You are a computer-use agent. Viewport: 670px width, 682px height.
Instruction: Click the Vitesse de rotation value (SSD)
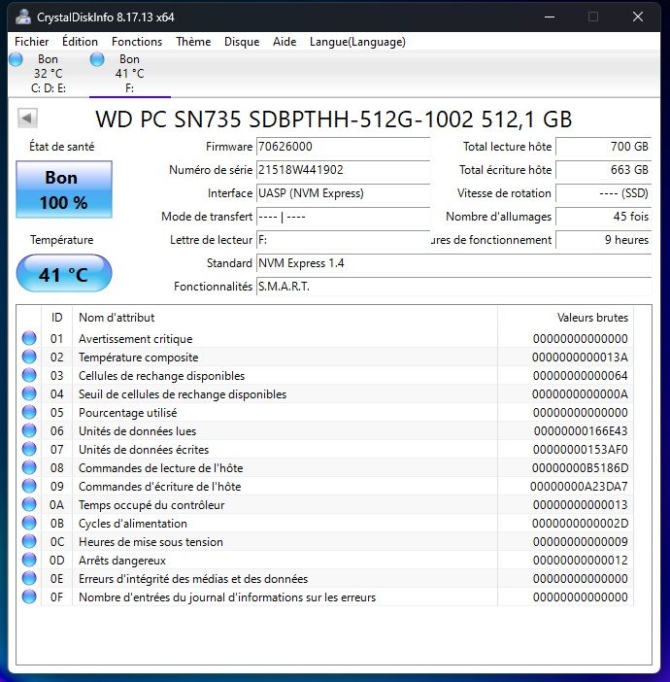(x=603, y=193)
